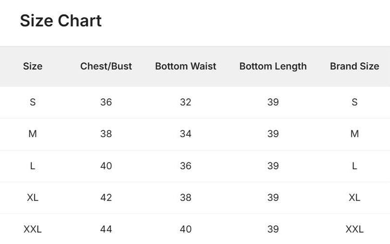This screenshot has width=390, height=244.
Task: Click chest value 42
Action: tap(106, 197)
